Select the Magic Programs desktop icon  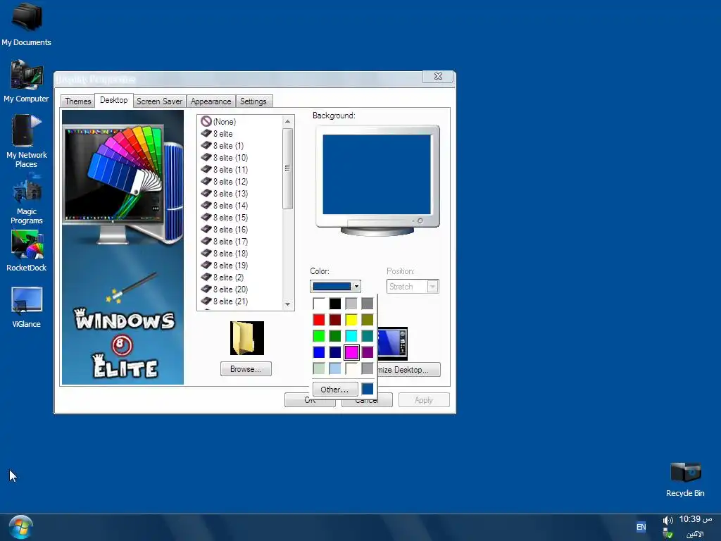(27, 198)
